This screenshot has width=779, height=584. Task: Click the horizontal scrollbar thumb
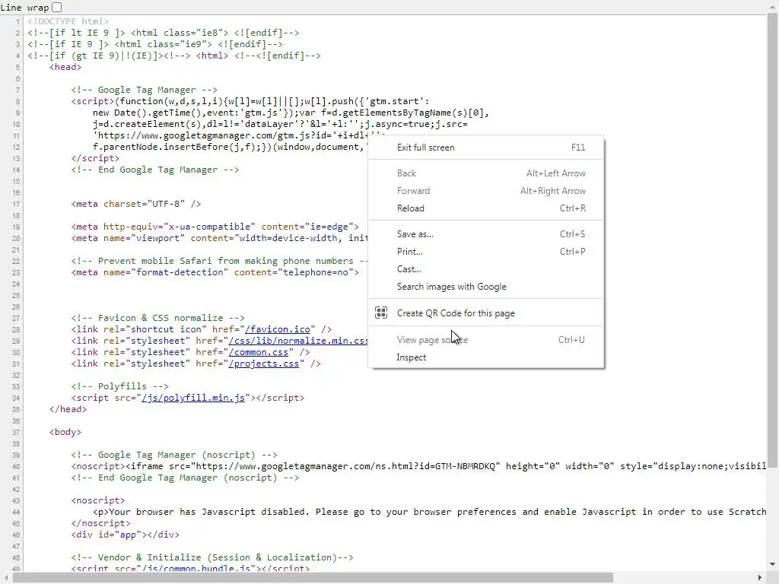tap(313, 578)
